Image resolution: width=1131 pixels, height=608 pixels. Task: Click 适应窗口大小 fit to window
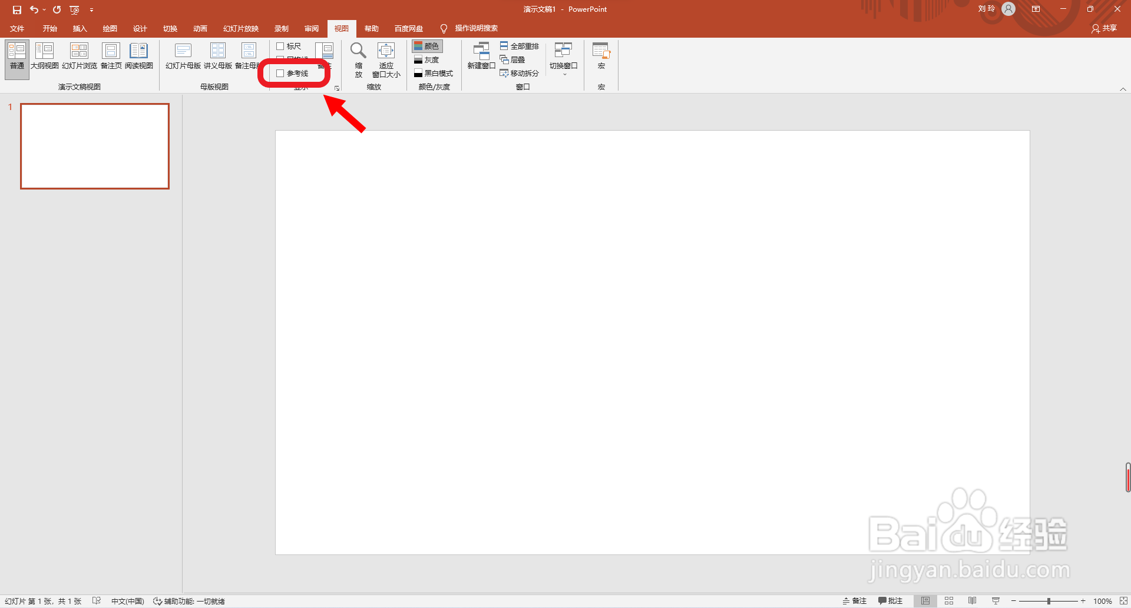(386, 59)
